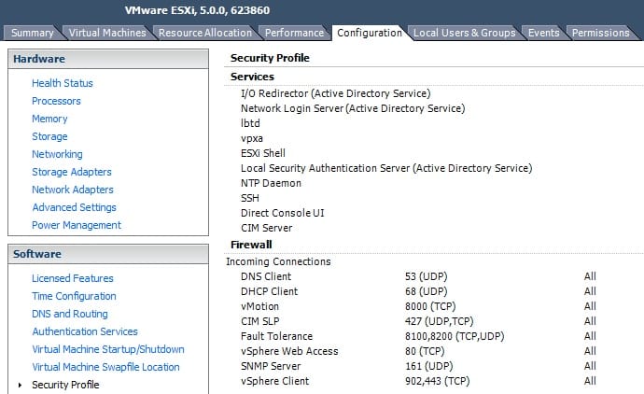Open the Local Users & Groups tab
This screenshot has width=644, height=394.
tap(464, 33)
